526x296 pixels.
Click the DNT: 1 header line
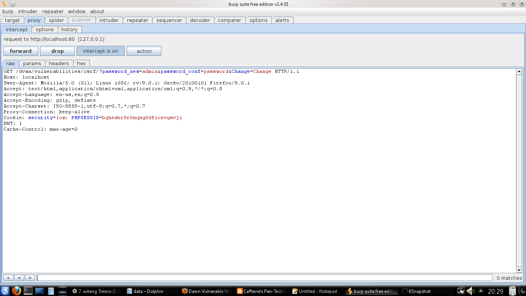click(x=13, y=123)
